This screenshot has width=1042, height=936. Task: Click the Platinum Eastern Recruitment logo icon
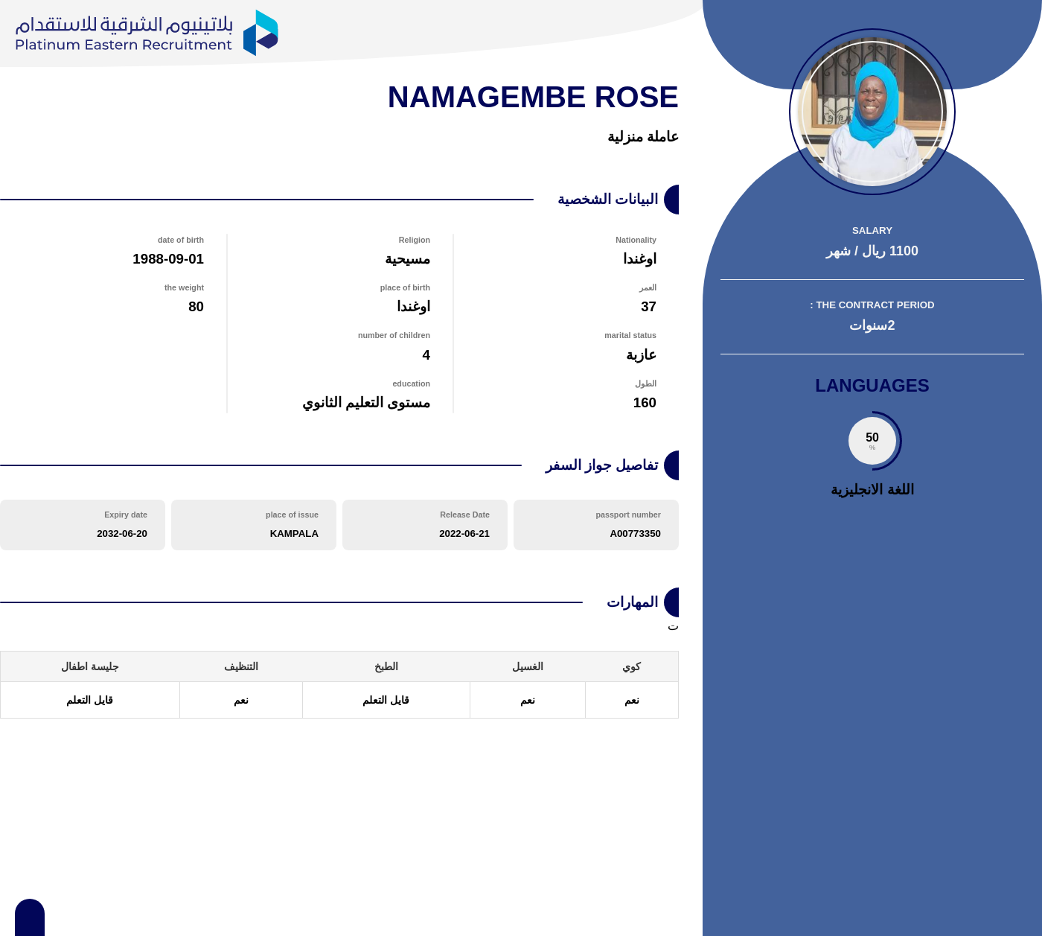pyautogui.click(x=260, y=33)
